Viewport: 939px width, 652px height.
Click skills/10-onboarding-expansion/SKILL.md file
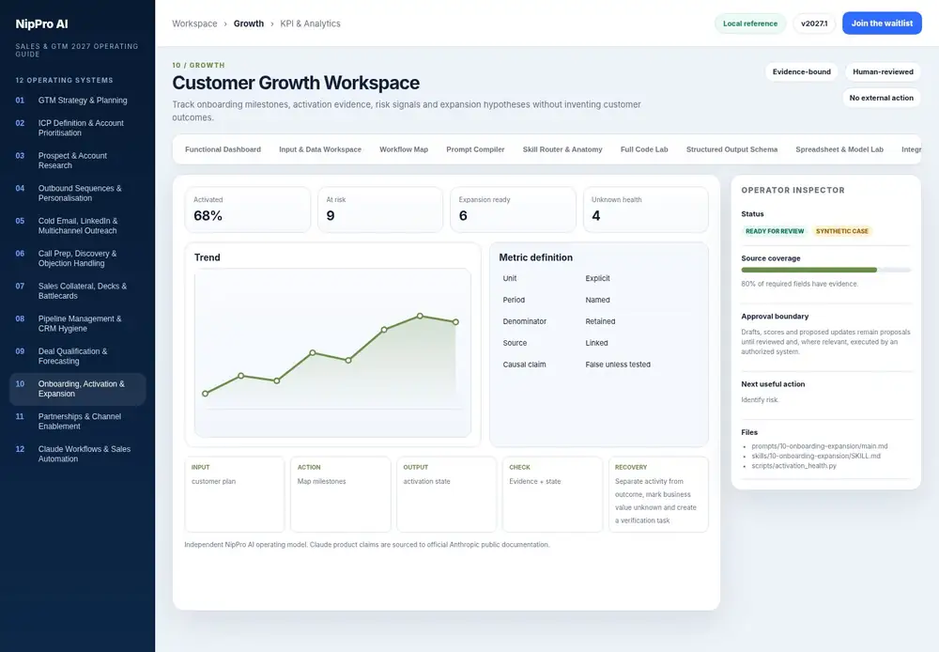816,456
